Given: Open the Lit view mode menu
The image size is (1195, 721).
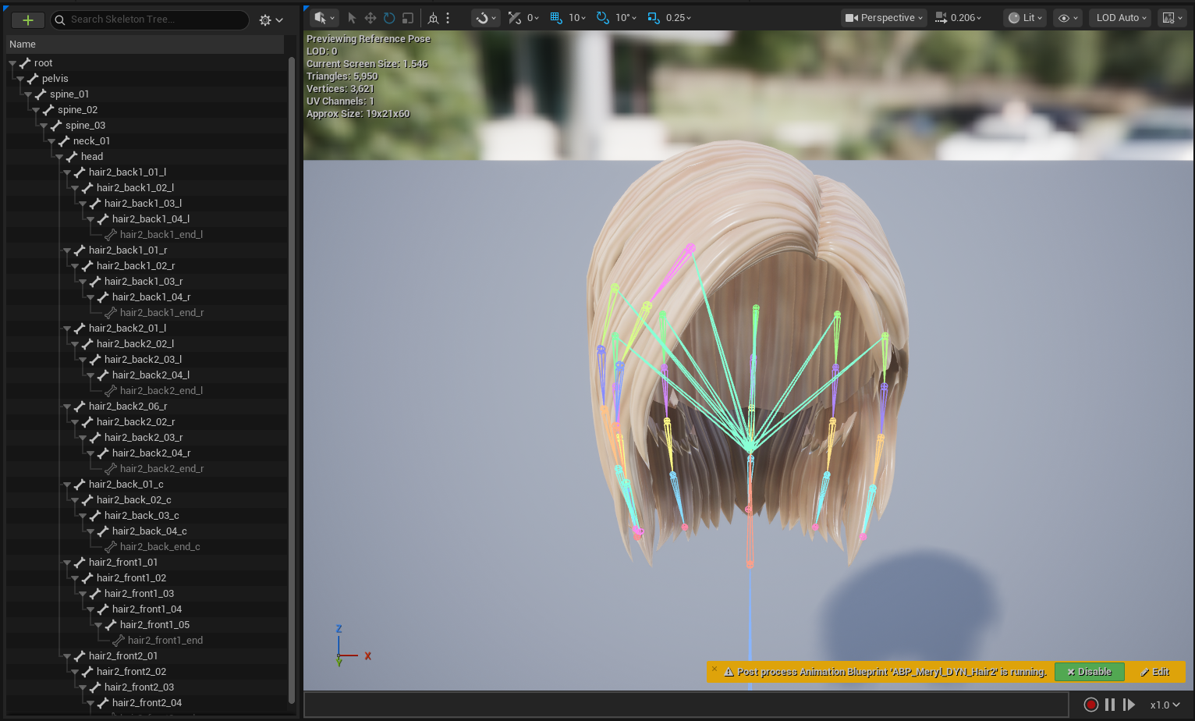Looking at the screenshot, I should pyautogui.click(x=1024, y=18).
